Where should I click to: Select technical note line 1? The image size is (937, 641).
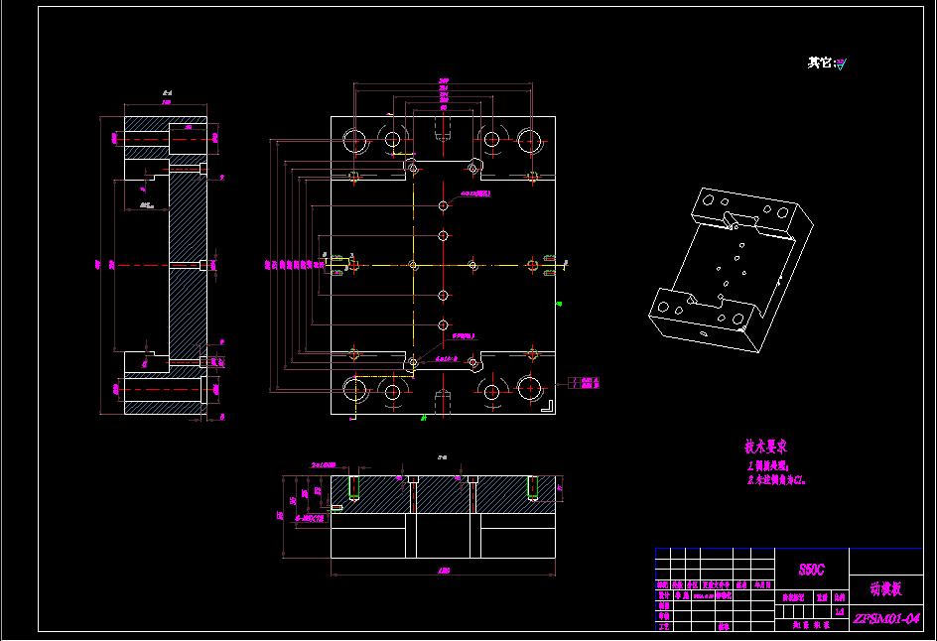768,466
